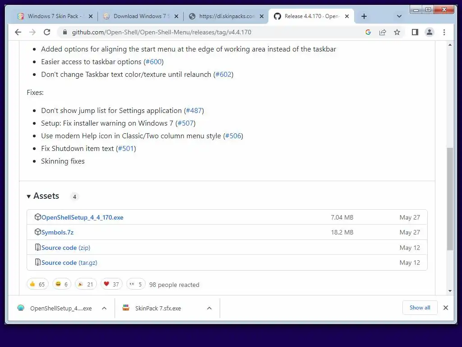The width and height of the screenshot is (462, 347).
Task: Close the dl.skinpacks.com tab
Action: [x=262, y=17]
